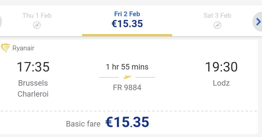Click the €15.35 price under Fri 2 Feb
262x137 pixels.
(127, 24)
